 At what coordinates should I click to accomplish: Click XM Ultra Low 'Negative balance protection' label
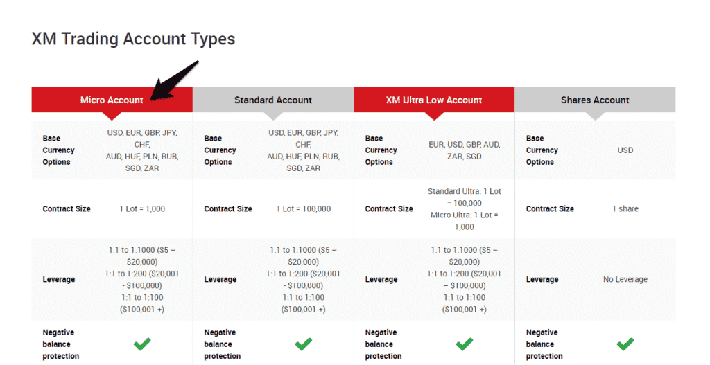(x=383, y=344)
